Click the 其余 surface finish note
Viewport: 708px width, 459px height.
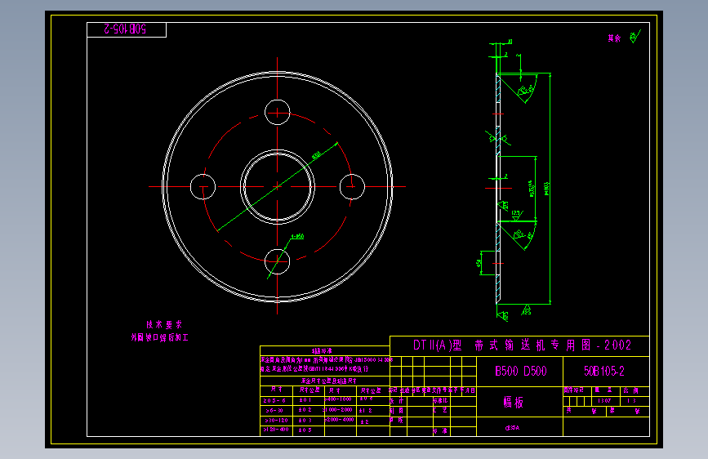[614, 38]
